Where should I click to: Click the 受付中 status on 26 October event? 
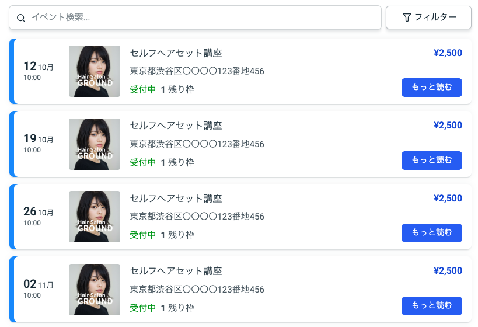pos(142,235)
